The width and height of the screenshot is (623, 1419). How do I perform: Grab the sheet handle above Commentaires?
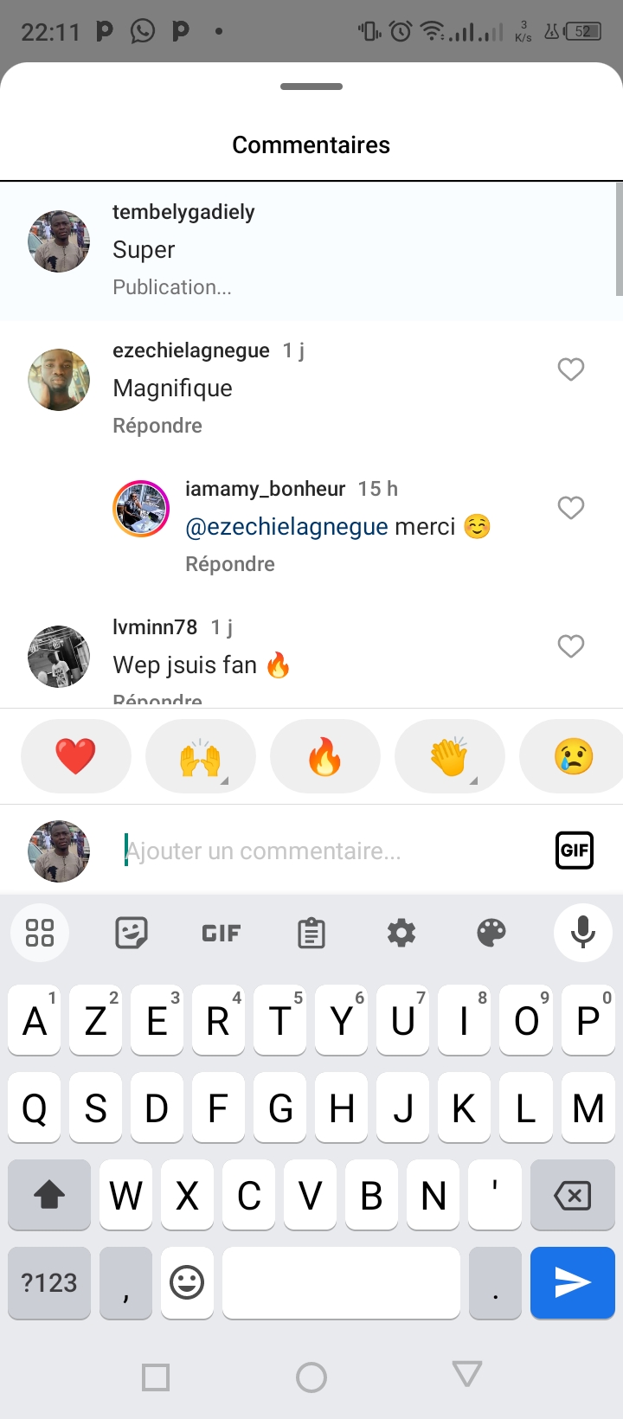click(x=311, y=87)
